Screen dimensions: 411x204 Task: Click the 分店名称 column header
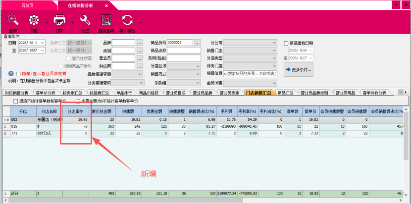point(50,111)
